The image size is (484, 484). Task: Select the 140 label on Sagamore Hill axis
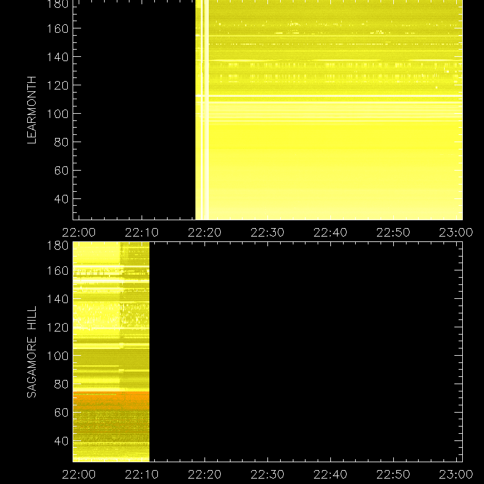click(57, 299)
